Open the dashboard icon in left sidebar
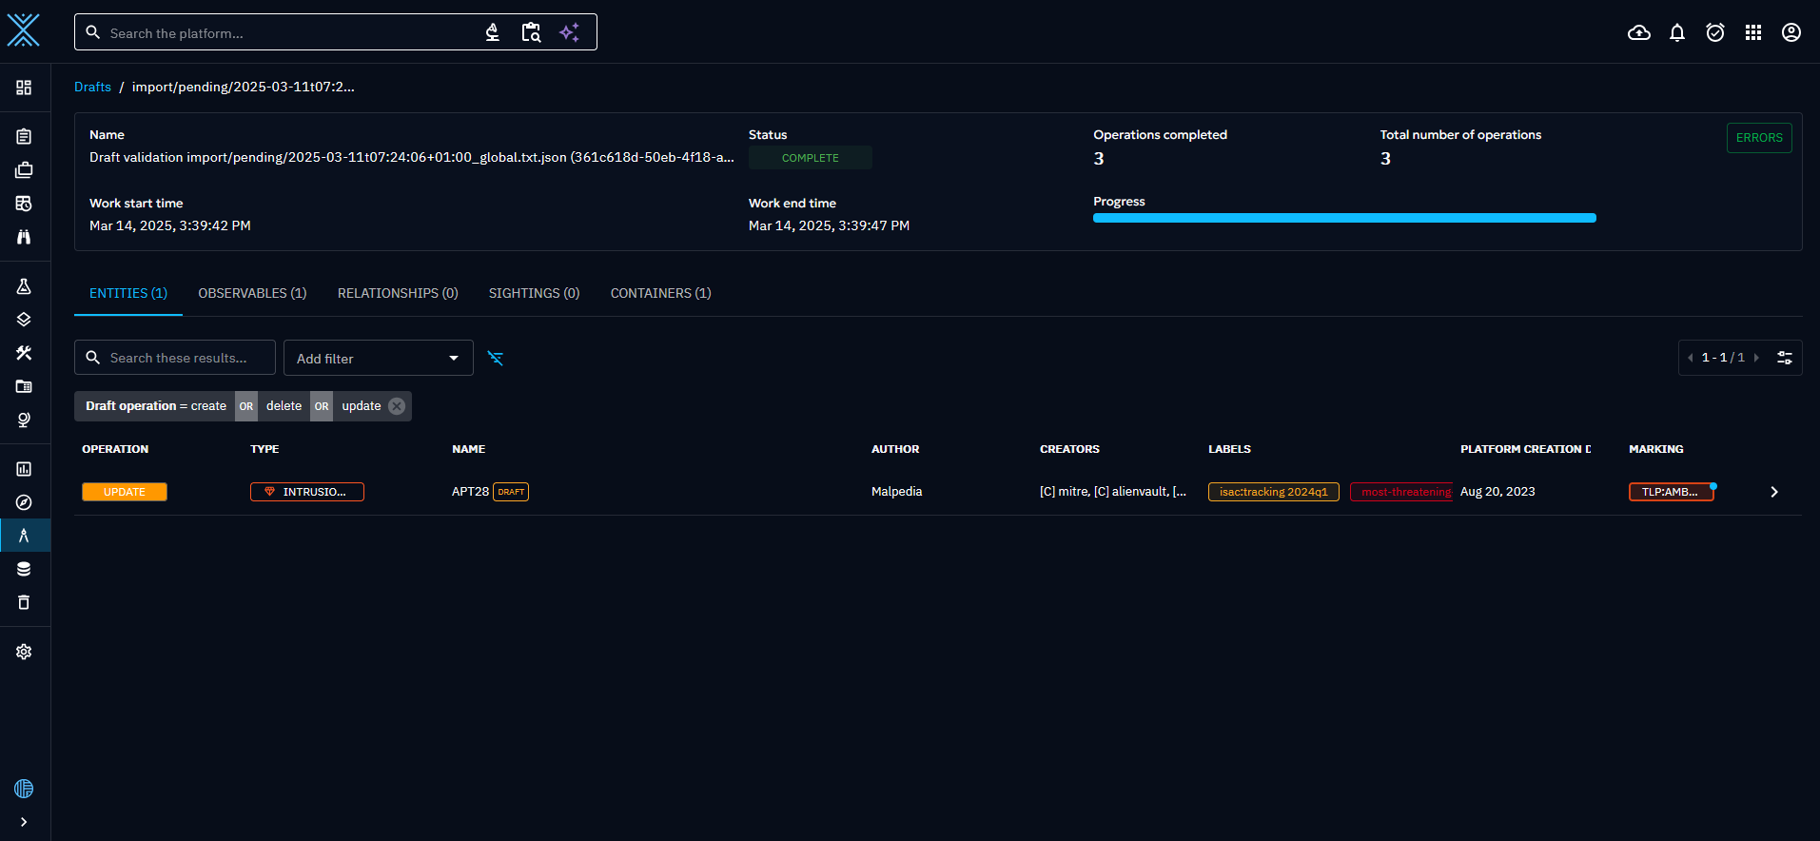Viewport: 1820px width, 841px height. pos(24,88)
